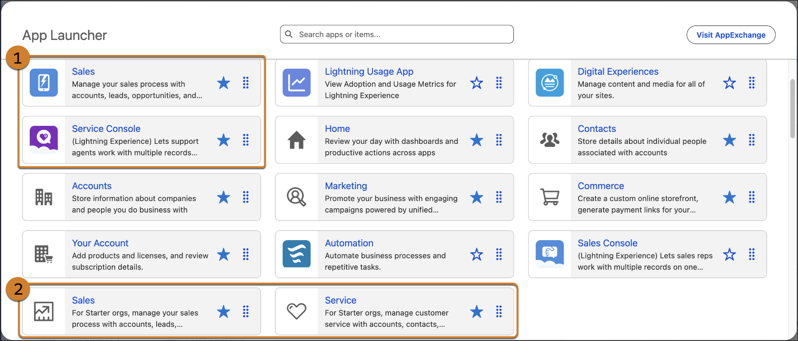Click the Starter Sales chart icon
Viewport: 798px width, 341px height.
click(44, 311)
